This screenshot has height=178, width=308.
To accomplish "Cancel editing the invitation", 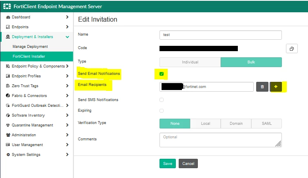I will pos(188,164).
